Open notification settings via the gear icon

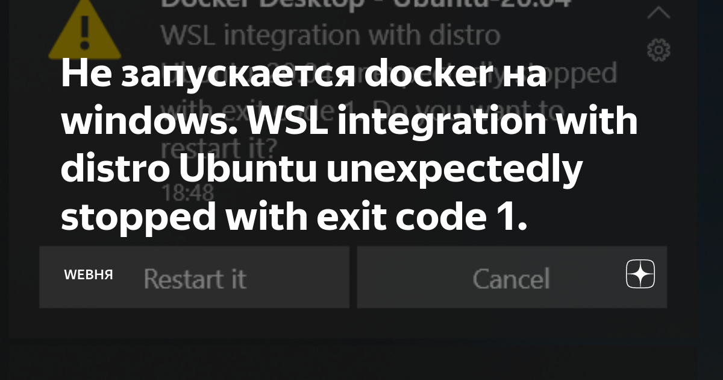658,50
